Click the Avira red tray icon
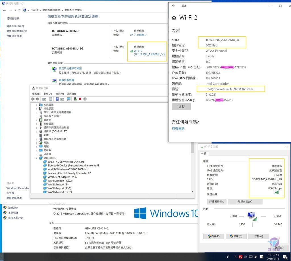Screen dimensions: 291x261 [x=240, y=257]
